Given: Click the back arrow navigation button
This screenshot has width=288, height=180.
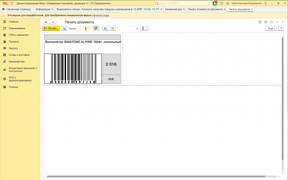Looking at the screenshot, I should point(46,22).
